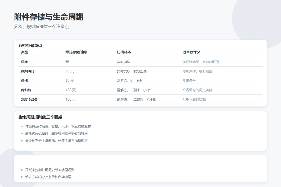The image size is (281, 187).
Task: Click 180 天 in the 冷归档 row
Action: [x=71, y=90]
